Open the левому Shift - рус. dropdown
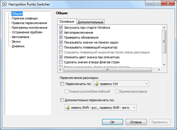 (101, 108)
